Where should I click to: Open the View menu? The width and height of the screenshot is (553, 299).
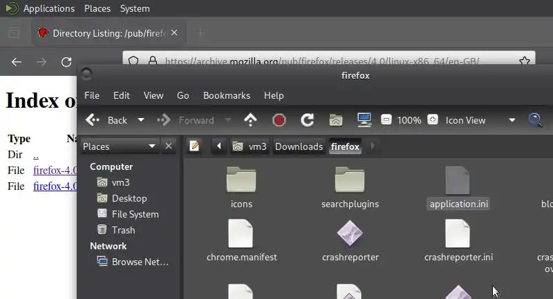[153, 95]
